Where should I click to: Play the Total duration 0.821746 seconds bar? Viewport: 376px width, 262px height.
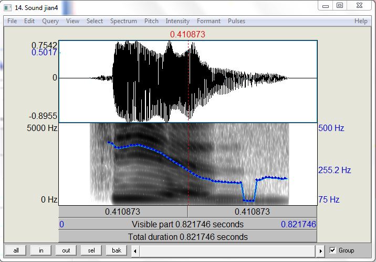click(x=187, y=237)
